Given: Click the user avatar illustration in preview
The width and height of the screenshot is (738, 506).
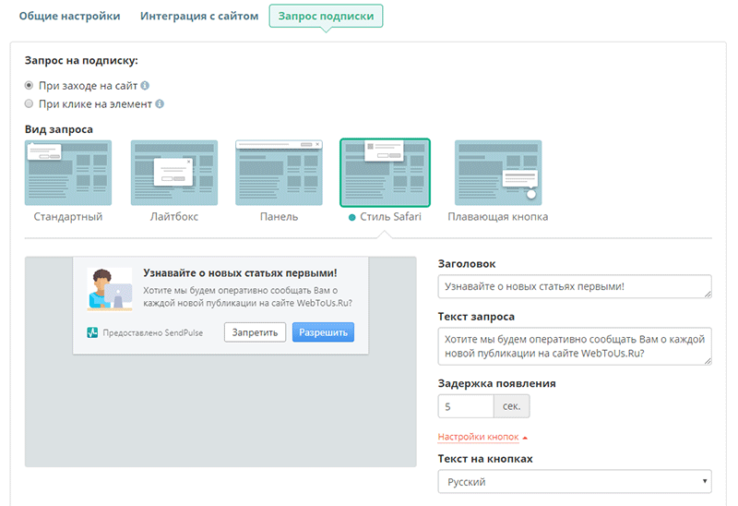Looking at the screenshot, I should tap(110, 289).
